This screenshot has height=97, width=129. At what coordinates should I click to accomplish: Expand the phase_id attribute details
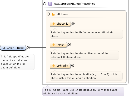(x=73, y=24)
